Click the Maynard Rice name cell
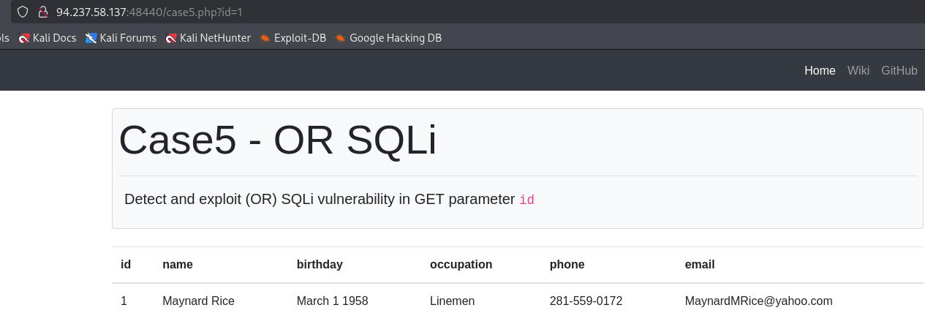This screenshot has height=324, width=925. click(198, 301)
